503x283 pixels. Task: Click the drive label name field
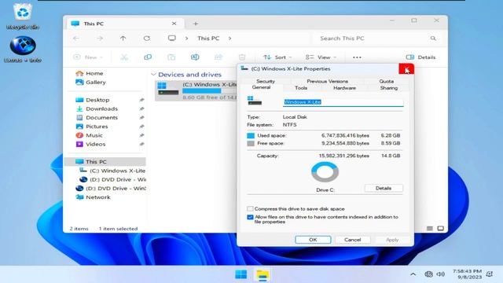pyautogui.click(x=343, y=102)
